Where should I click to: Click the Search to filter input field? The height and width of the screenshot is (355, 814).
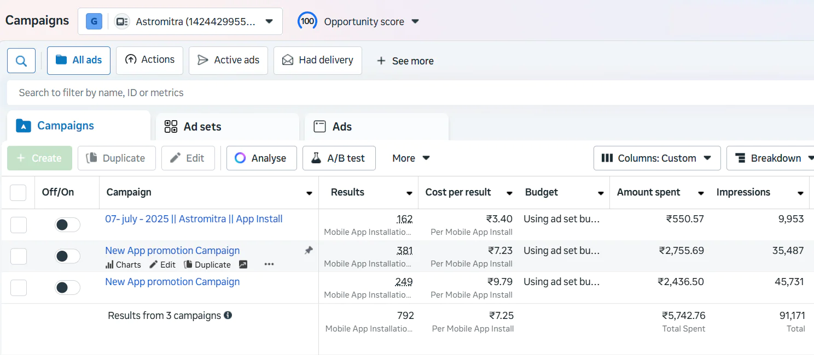[x=383, y=93]
